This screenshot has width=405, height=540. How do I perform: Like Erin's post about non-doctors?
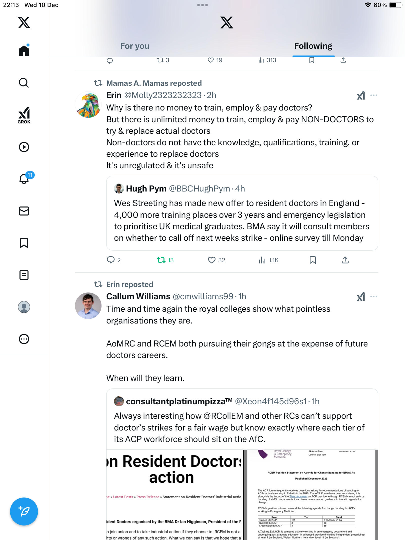[x=212, y=260]
